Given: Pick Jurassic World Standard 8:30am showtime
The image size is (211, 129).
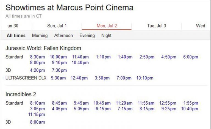Looking at the screenshot, I should (37, 57).
